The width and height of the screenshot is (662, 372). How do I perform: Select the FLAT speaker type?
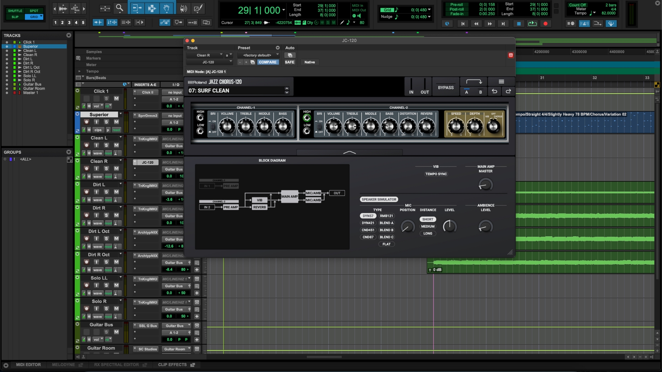(x=386, y=244)
